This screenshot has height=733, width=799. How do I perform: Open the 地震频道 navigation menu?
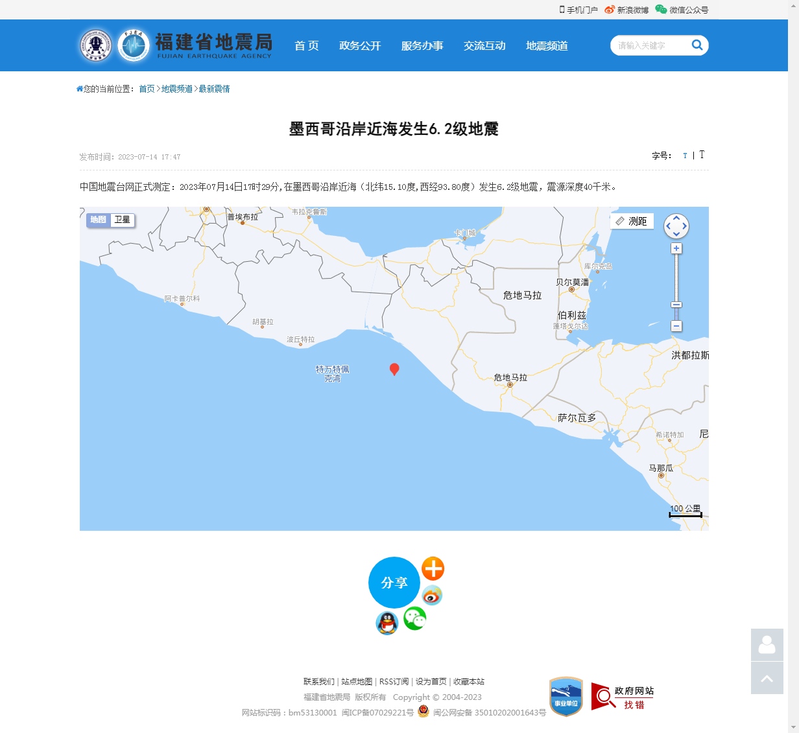tap(547, 45)
